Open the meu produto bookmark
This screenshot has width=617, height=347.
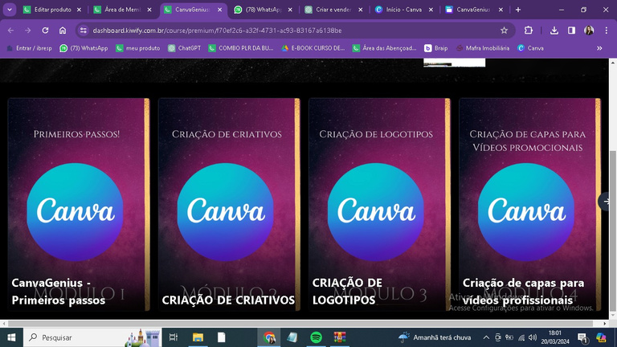(138, 48)
